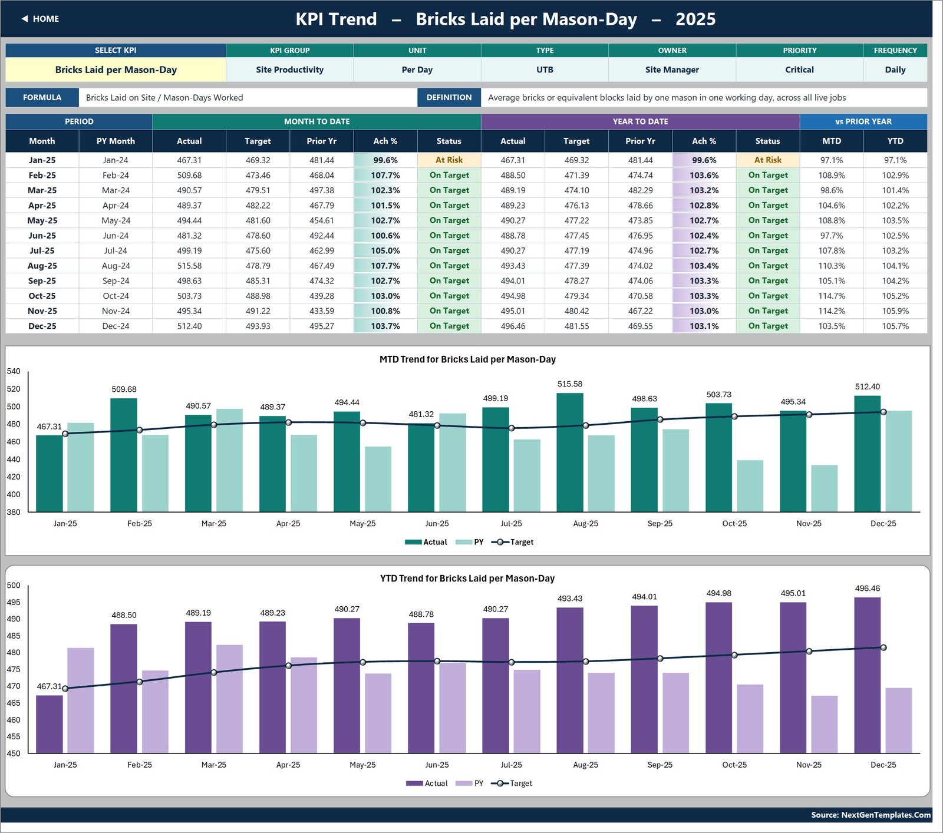943x833 pixels.
Task: Click the UTB type cell
Action: [x=545, y=70]
